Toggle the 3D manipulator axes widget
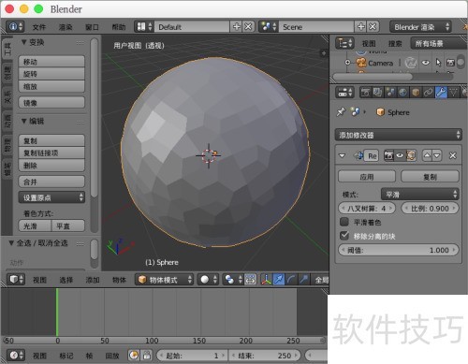 [266, 280]
